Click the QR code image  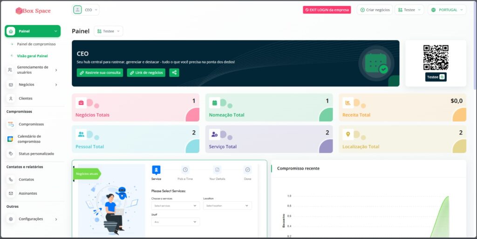point(436,58)
